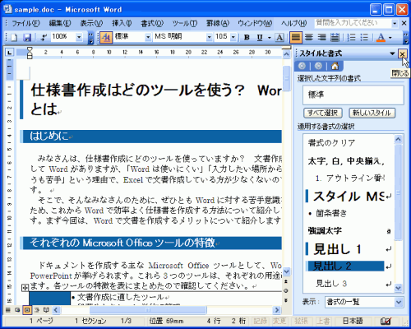
Task: Create a new blank document
Action: tap(14, 37)
